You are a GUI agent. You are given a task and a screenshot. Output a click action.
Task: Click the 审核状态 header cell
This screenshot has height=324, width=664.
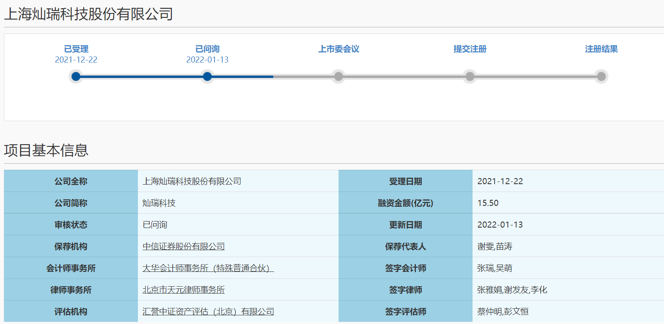tap(71, 225)
